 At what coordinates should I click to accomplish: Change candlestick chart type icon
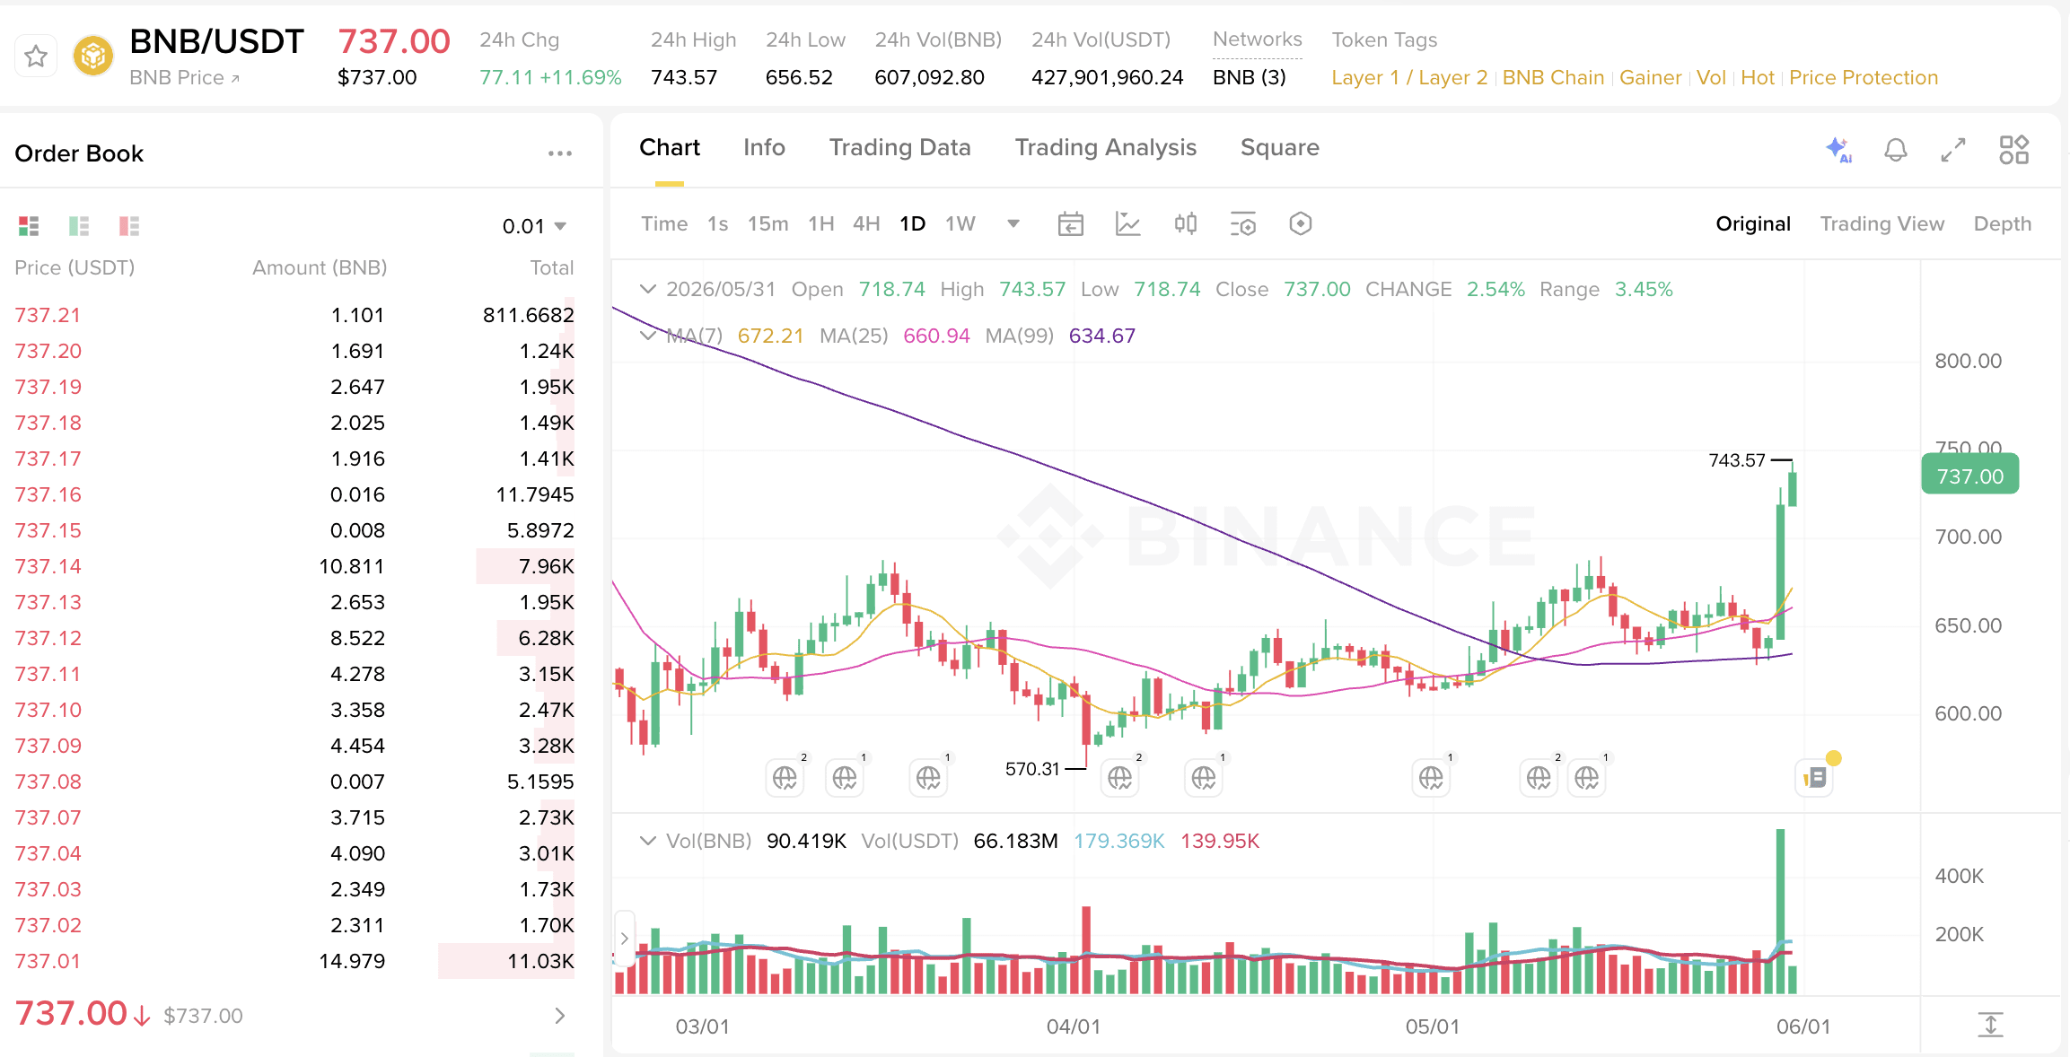[x=1186, y=223]
